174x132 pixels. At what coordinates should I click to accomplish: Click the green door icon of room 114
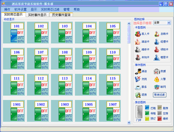[86, 88]
